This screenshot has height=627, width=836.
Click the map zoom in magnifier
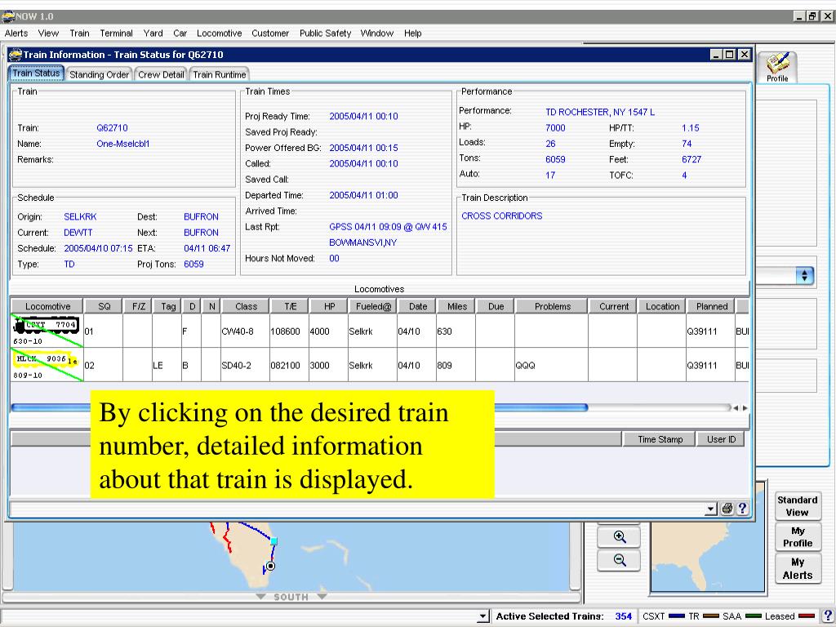click(x=619, y=537)
